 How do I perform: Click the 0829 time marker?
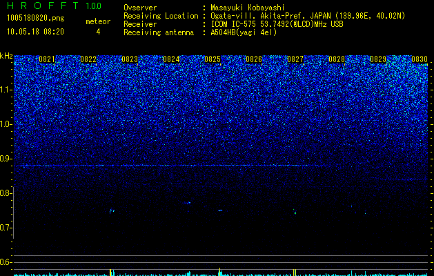pos(378,59)
